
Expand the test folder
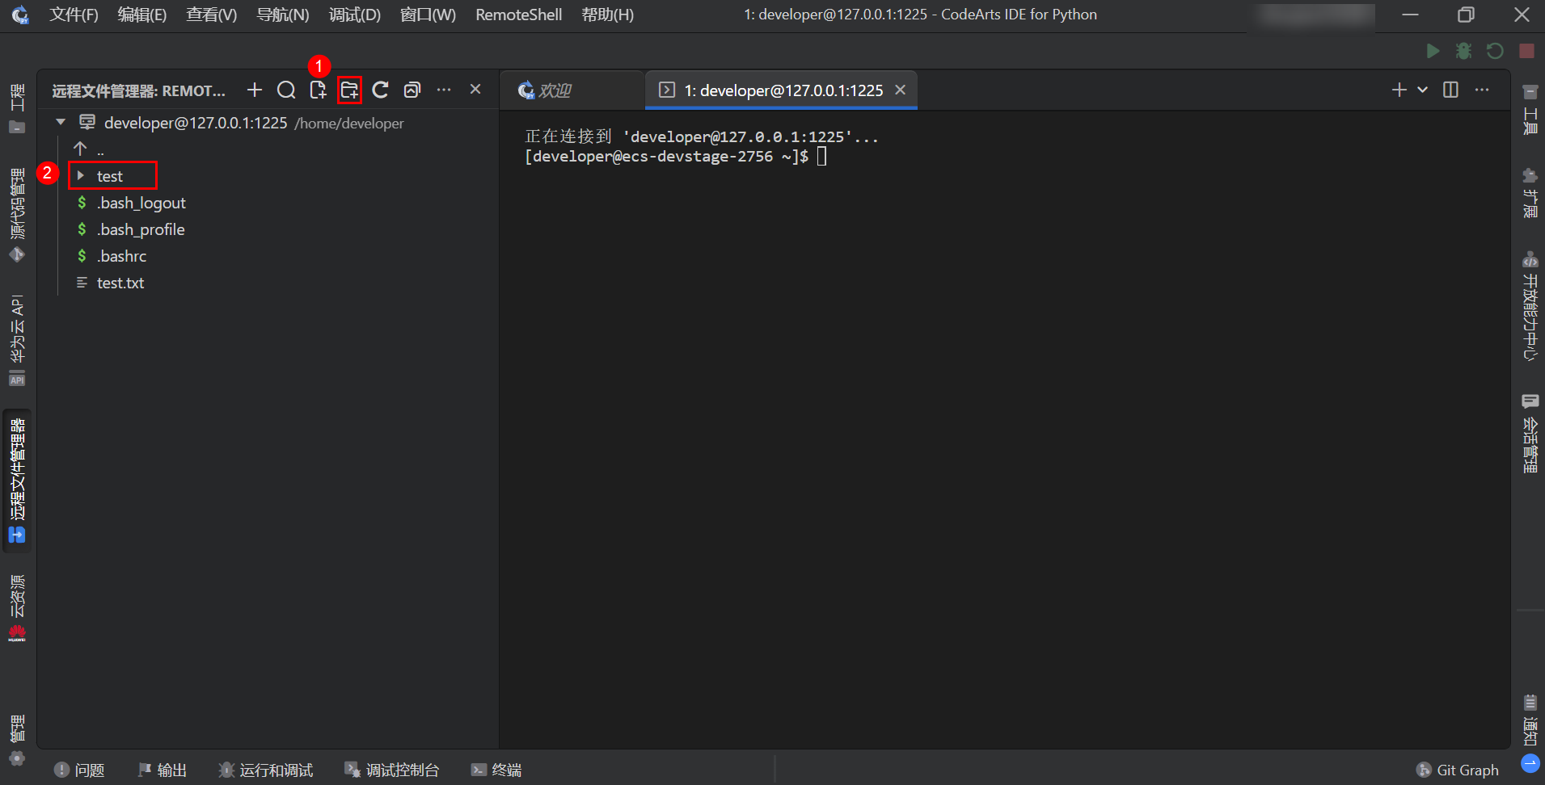[81, 176]
